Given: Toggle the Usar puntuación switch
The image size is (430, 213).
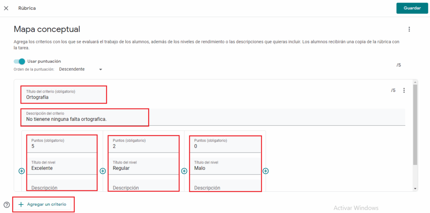Looking at the screenshot, I should 20,61.
